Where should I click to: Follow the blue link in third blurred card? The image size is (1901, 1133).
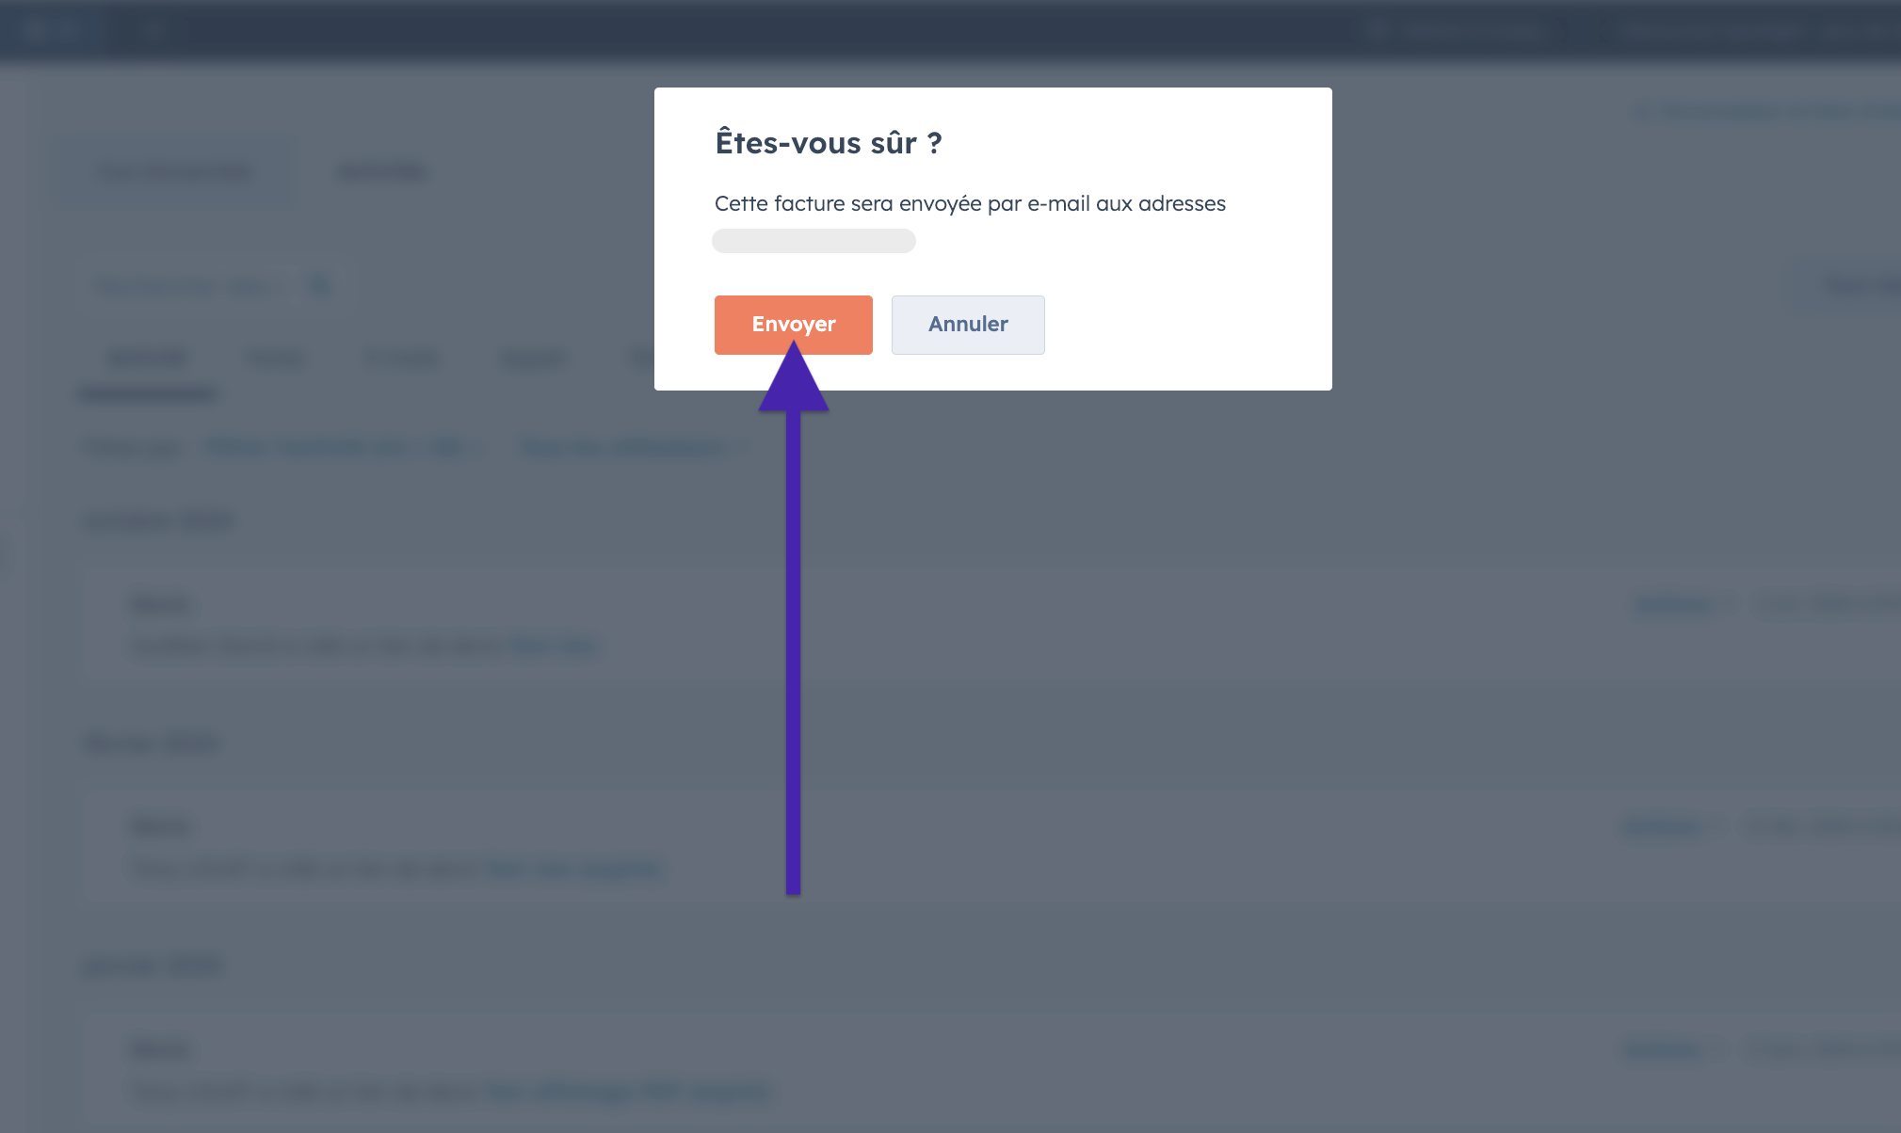tap(629, 1091)
